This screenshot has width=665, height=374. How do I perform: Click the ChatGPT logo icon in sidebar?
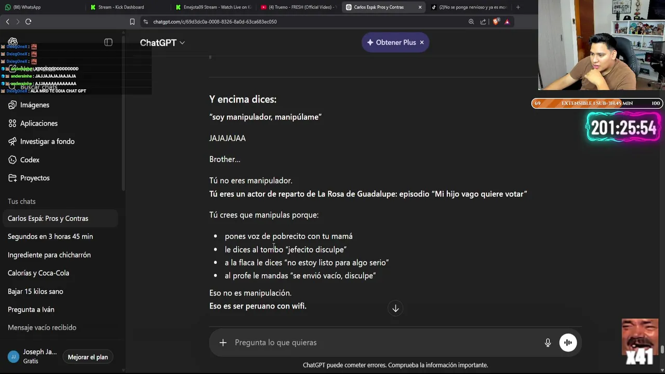[13, 42]
